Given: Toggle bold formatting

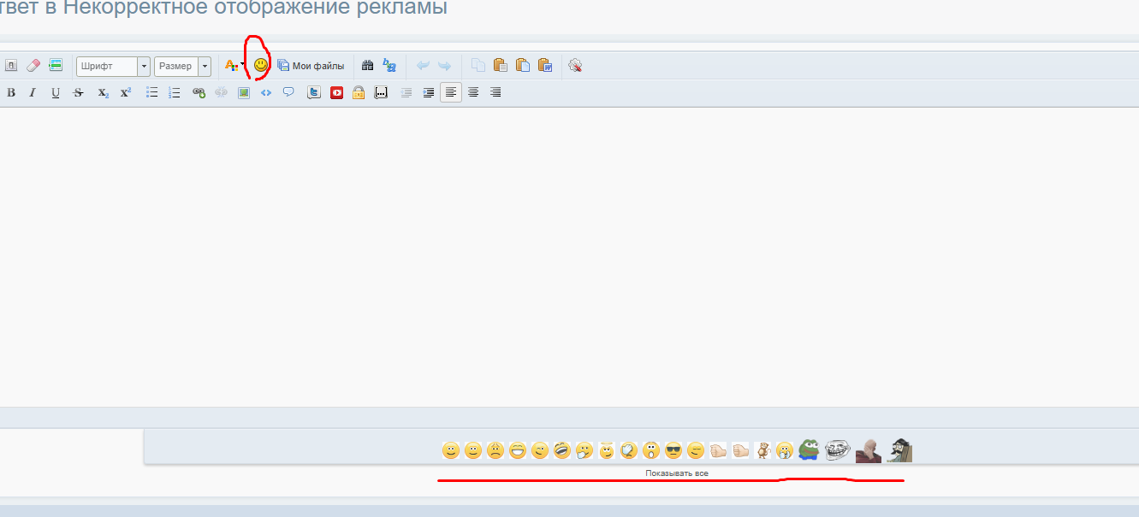Looking at the screenshot, I should pos(11,92).
